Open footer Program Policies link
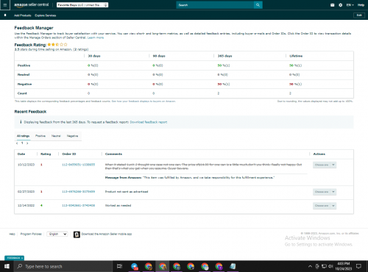This screenshot has height=272, width=368. click(x=31, y=234)
